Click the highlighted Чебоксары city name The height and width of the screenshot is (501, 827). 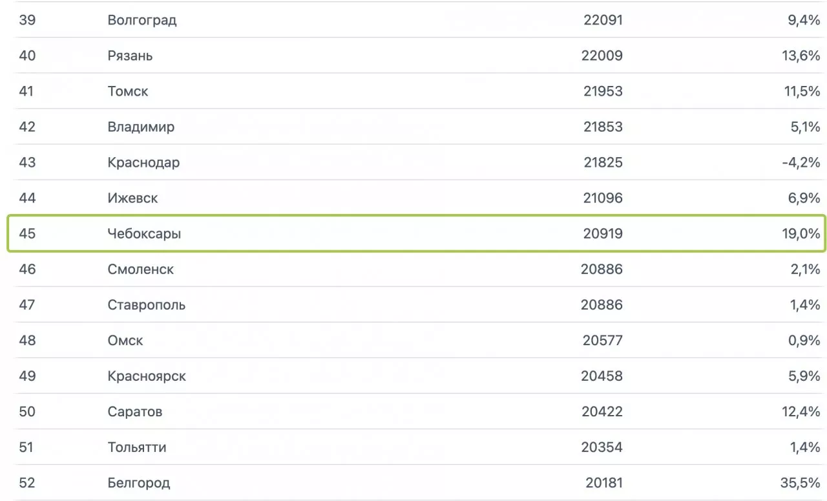[144, 233]
